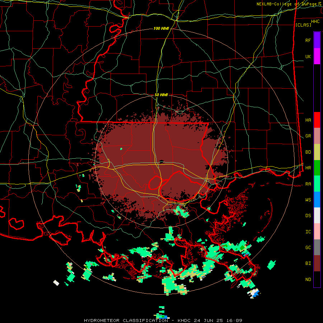Click the 'DS' legend label
This screenshot has height=323, width=323.
tap(308, 216)
